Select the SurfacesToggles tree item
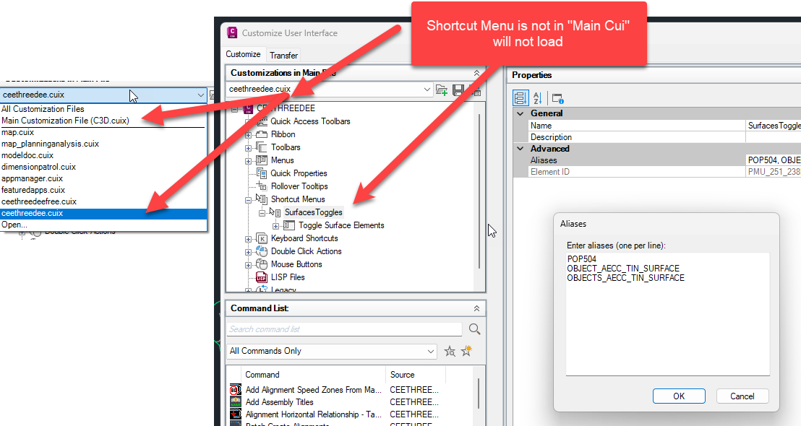 [x=314, y=212]
